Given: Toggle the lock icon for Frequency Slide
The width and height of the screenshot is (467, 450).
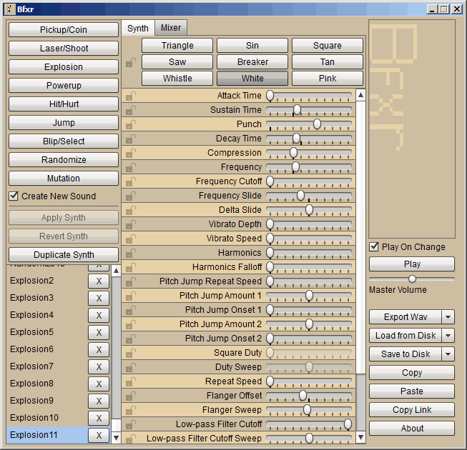Looking at the screenshot, I should (x=130, y=196).
